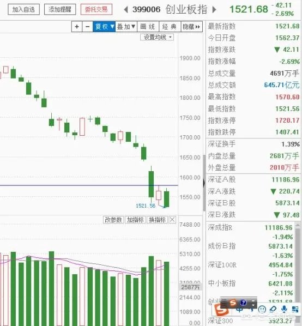Click 隐藏 to hide side panel
The height and width of the screenshot is (326, 302).
click(x=192, y=27)
